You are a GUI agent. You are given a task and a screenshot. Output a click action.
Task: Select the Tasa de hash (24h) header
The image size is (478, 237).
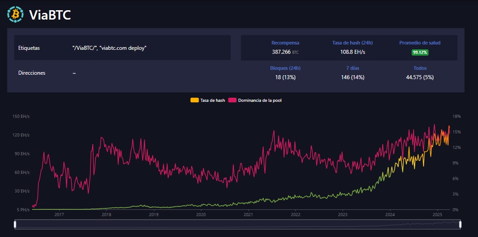(352, 43)
